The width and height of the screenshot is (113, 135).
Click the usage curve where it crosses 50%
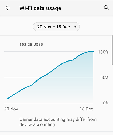click(x=42, y=77)
